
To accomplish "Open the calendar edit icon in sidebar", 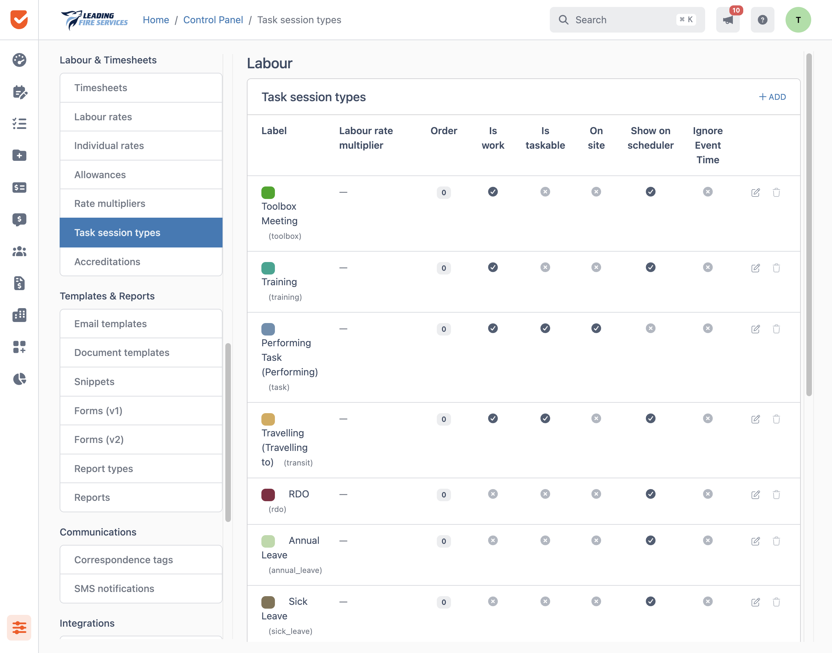I will 19,92.
